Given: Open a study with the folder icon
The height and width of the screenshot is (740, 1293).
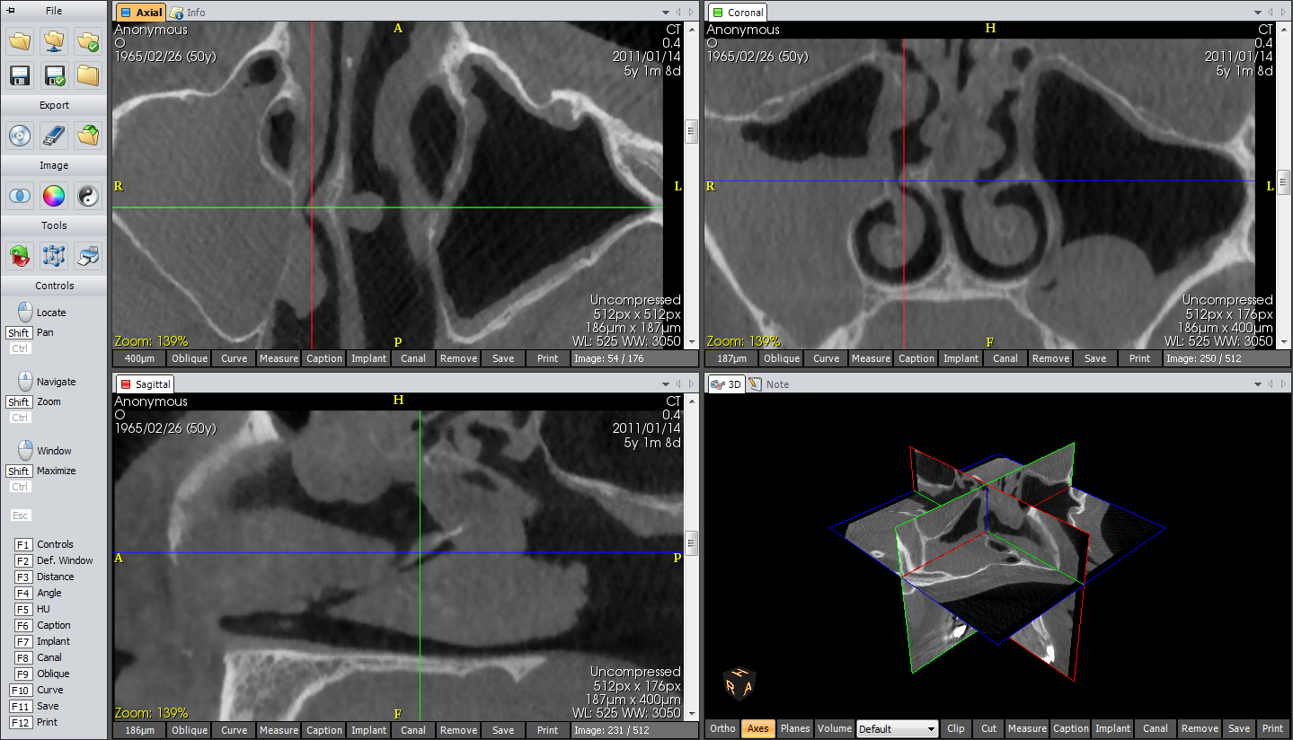Looking at the screenshot, I should pos(21,41).
